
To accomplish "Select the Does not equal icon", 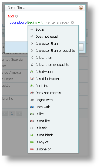I will point(32,36).
